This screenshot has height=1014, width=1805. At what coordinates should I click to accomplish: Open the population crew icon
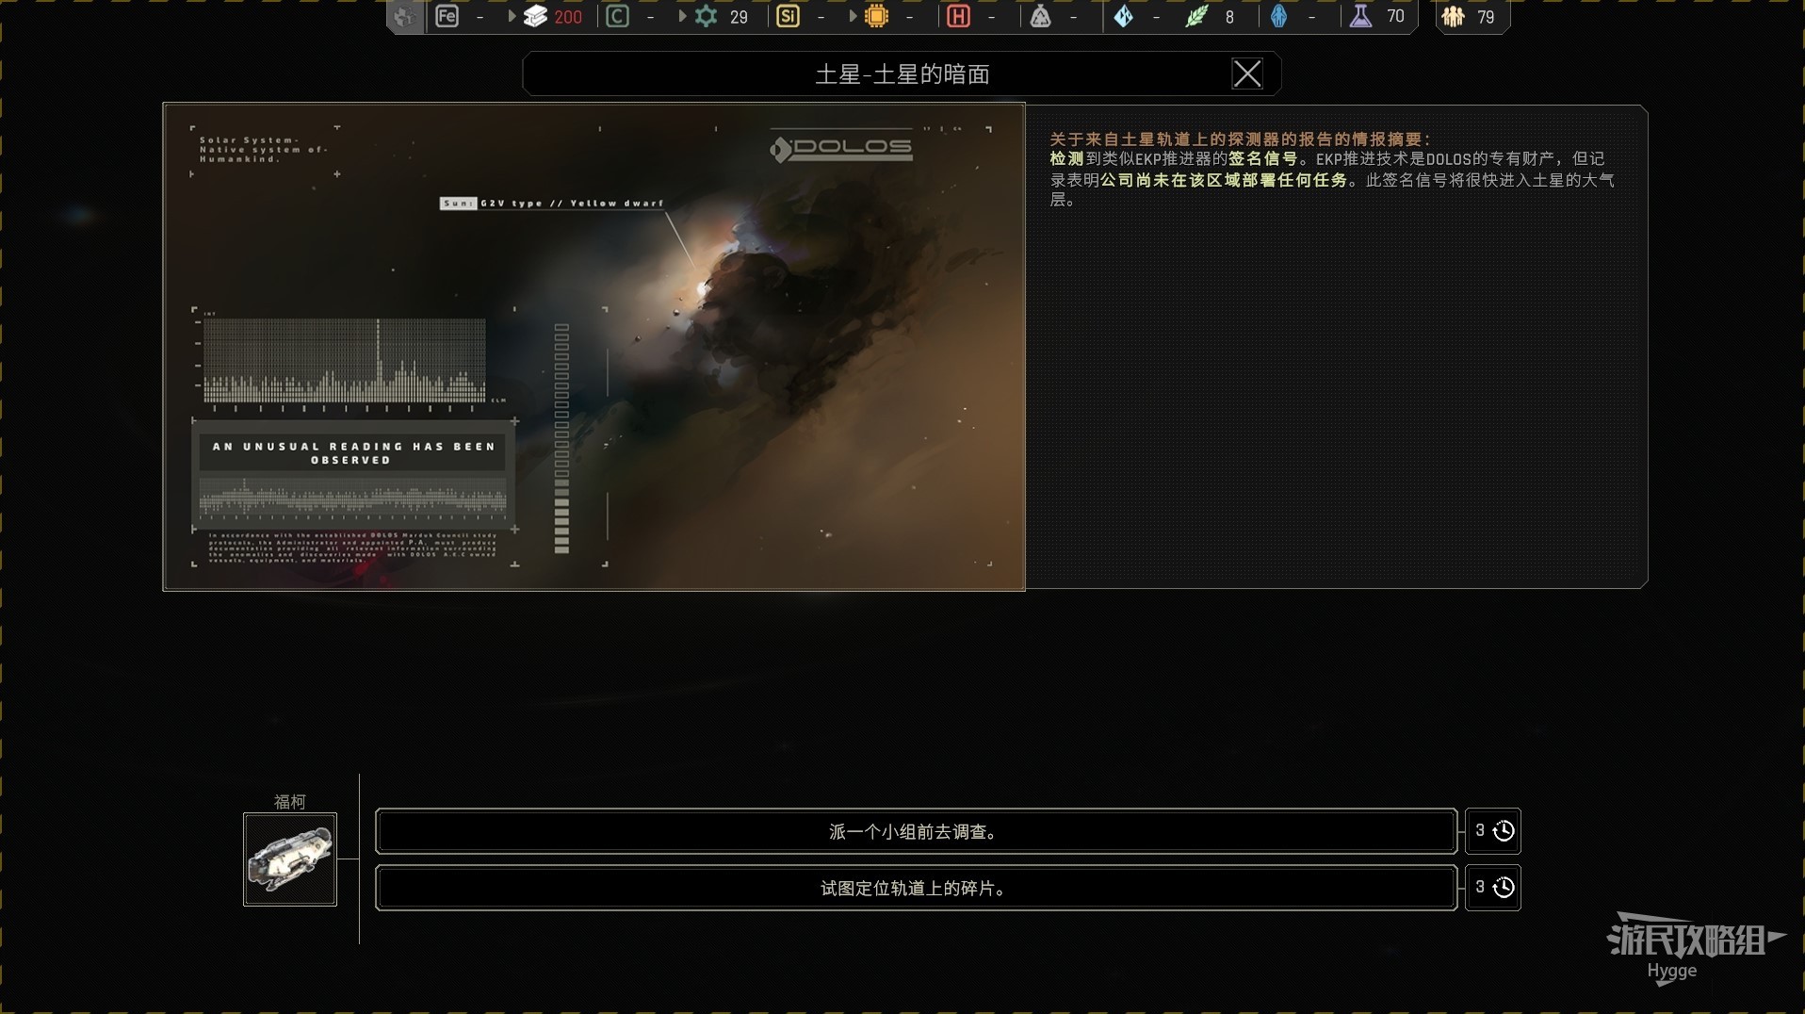[x=1454, y=16]
